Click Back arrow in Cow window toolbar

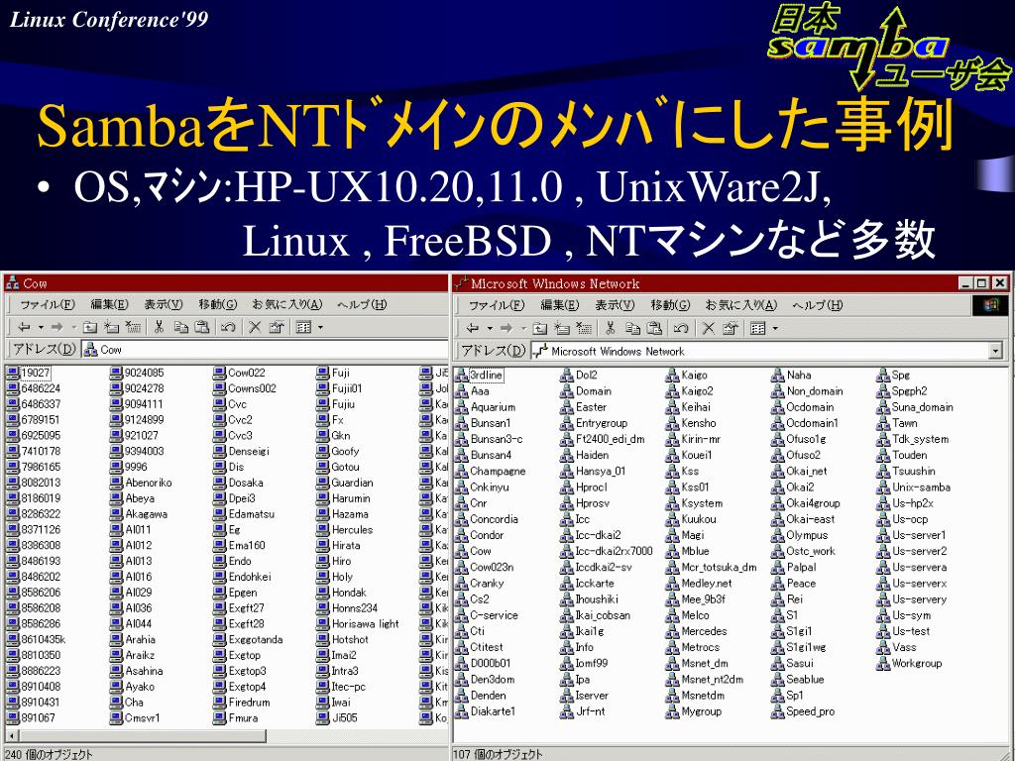pyautogui.click(x=25, y=327)
